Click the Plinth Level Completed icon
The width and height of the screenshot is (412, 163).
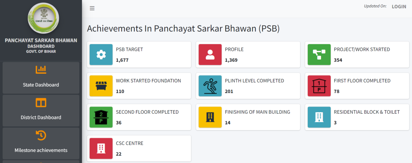(210, 86)
